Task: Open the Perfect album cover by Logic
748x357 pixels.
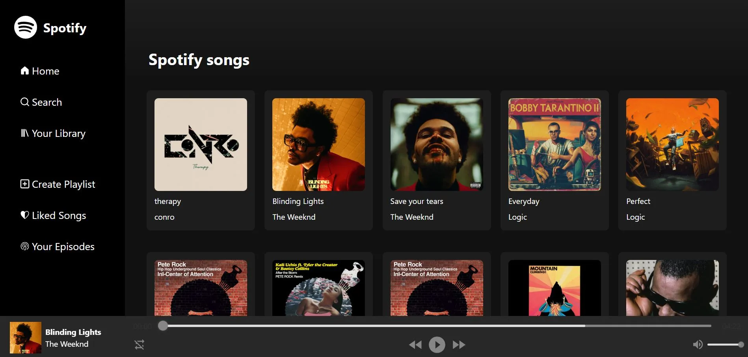Action: click(672, 144)
